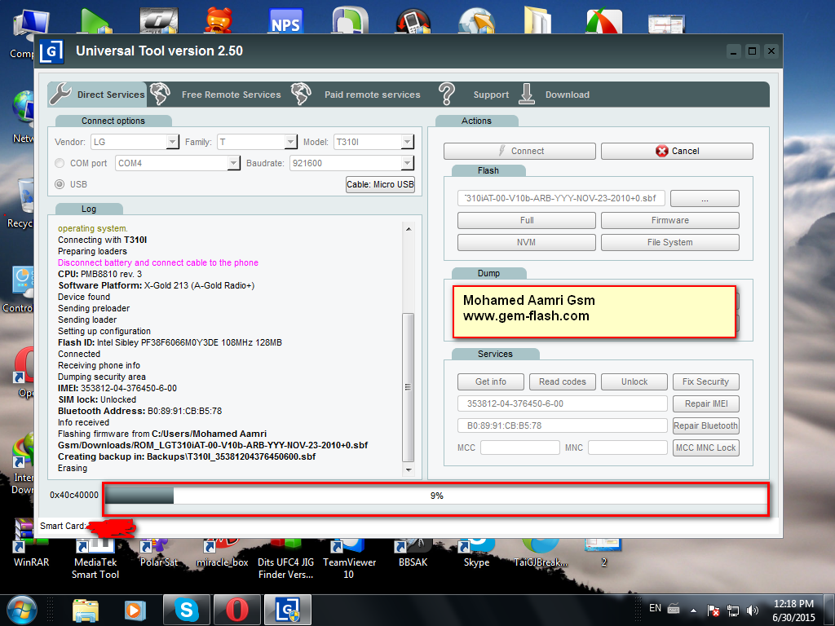835x626 pixels.
Task: Click the NVM flash button
Action: coord(527,242)
